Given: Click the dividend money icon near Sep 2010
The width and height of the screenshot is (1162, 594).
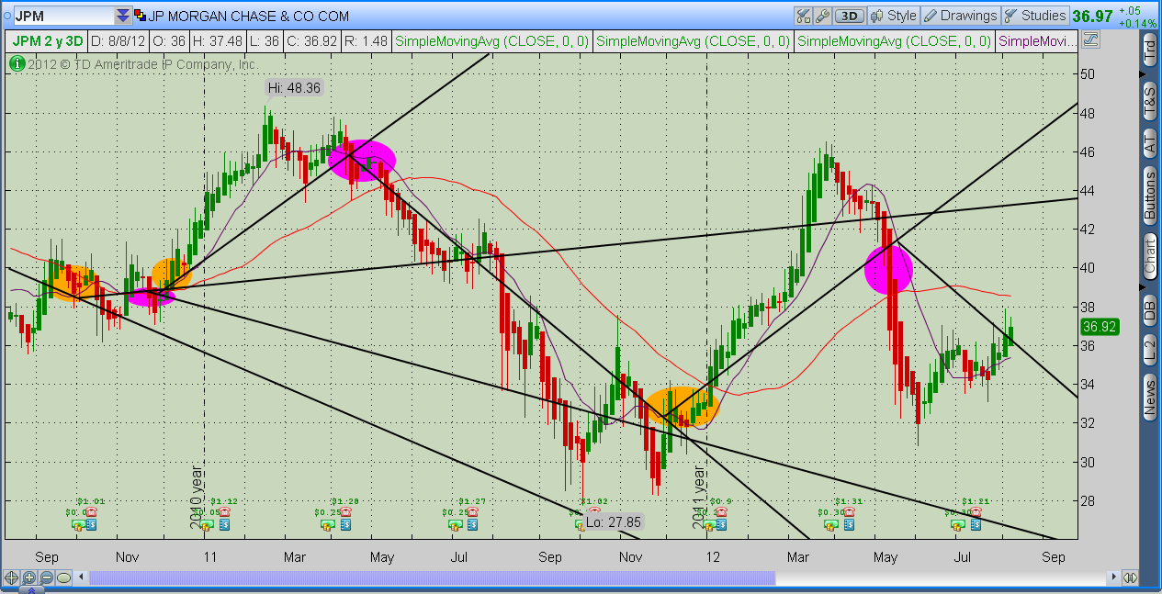Looking at the screenshot, I should 77,525.
